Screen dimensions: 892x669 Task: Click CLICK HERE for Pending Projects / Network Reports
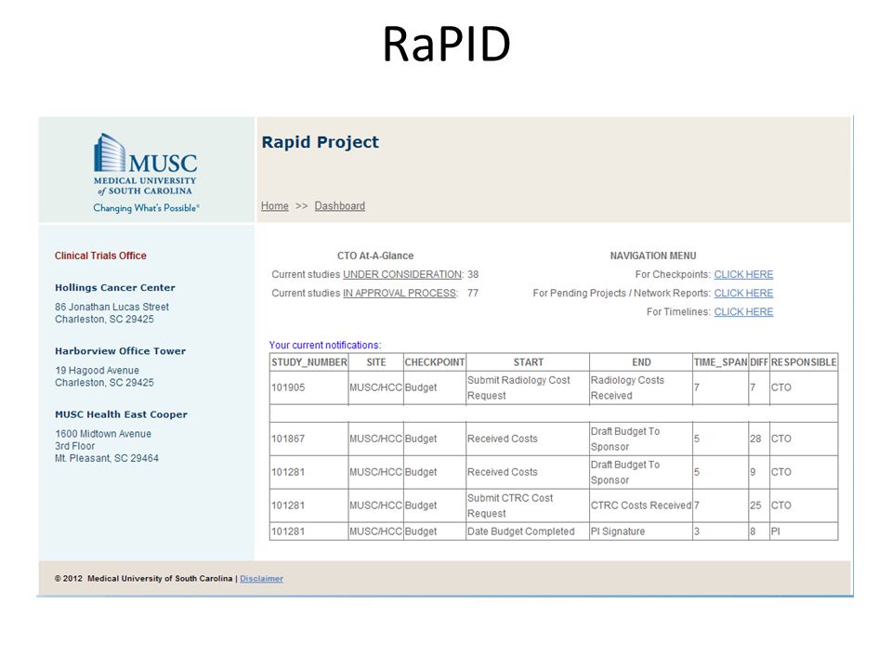point(743,293)
